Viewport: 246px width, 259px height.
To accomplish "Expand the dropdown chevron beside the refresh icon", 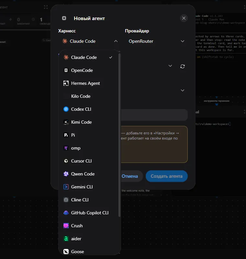I will coord(170,66).
